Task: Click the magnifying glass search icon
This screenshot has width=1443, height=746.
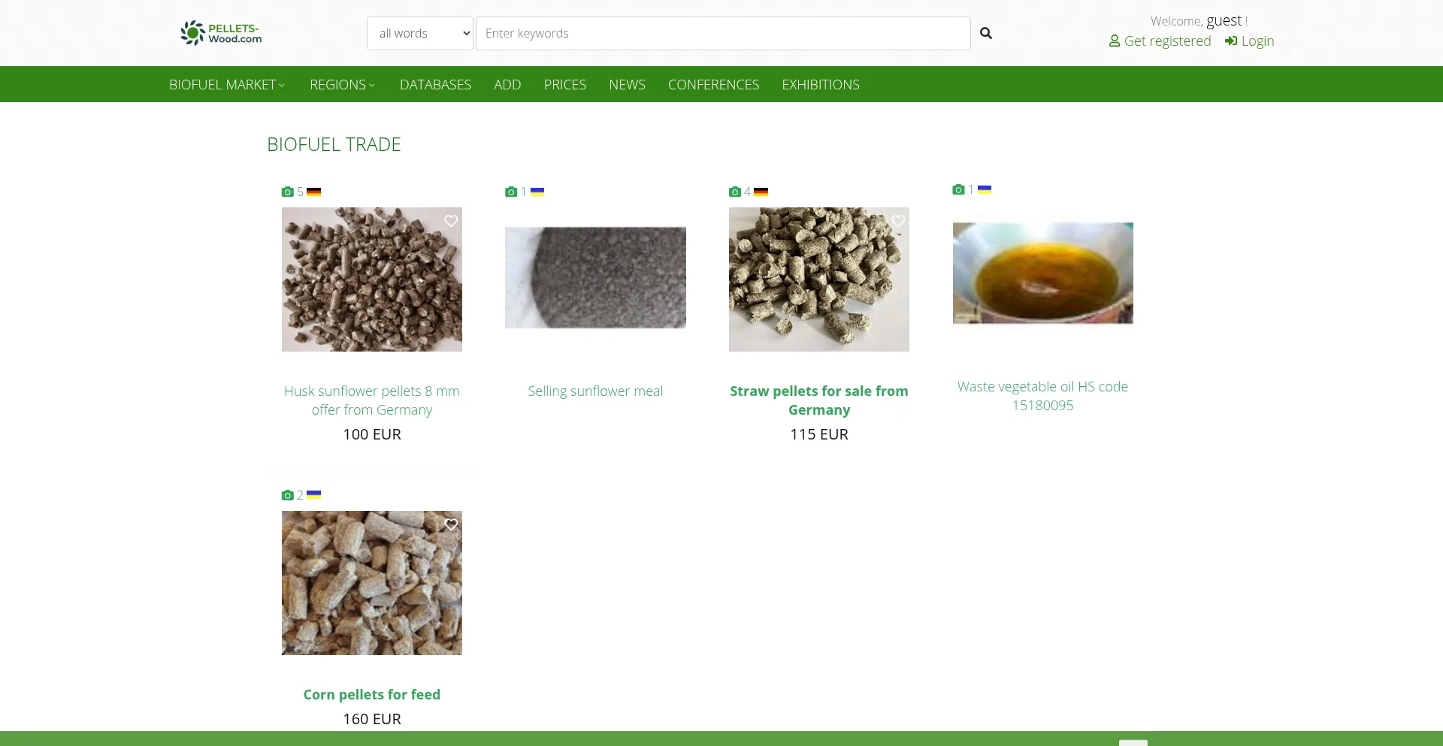Action: click(986, 33)
